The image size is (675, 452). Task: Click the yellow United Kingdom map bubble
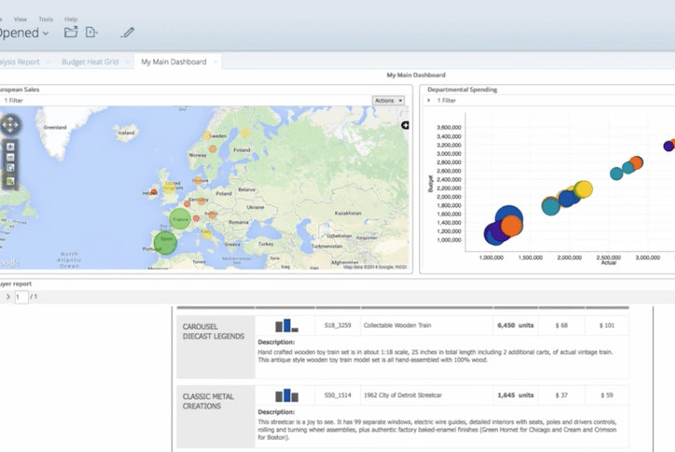(170, 188)
